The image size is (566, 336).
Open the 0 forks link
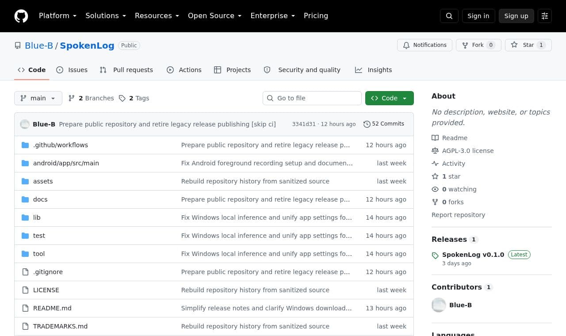(447, 202)
